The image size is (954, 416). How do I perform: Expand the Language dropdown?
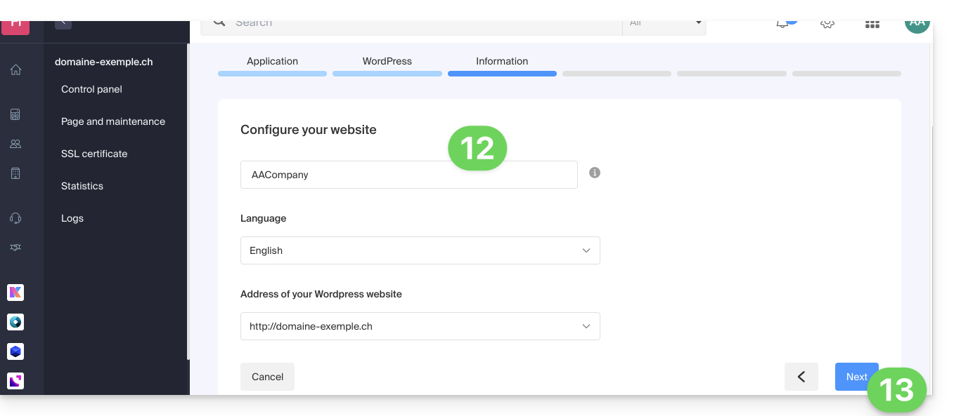[420, 250]
